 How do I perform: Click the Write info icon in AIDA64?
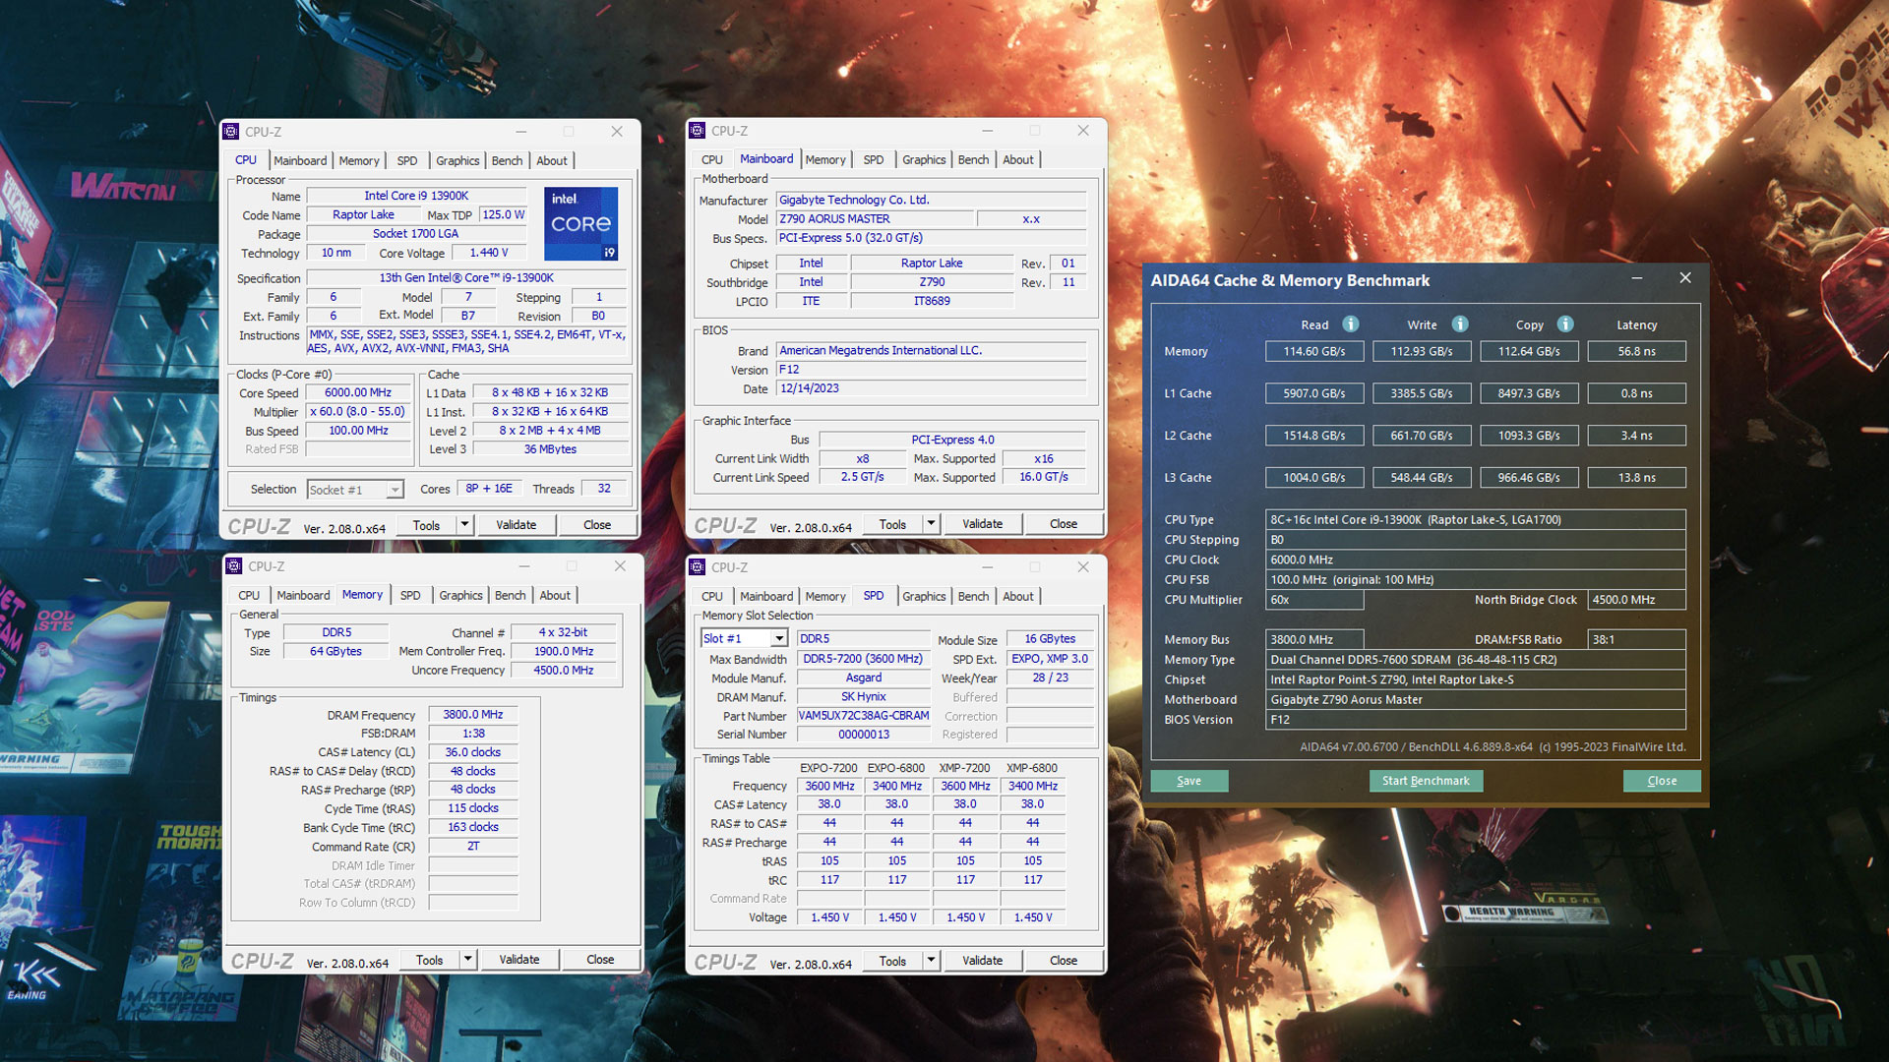[x=1460, y=324]
